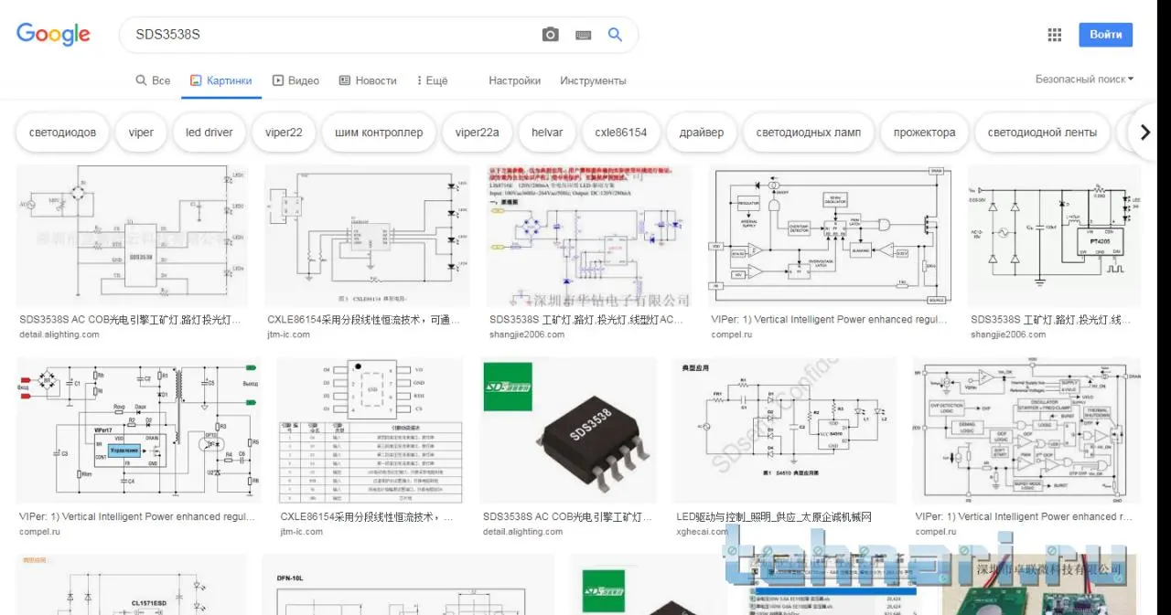Select the helvar filter chip

pos(547,133)
